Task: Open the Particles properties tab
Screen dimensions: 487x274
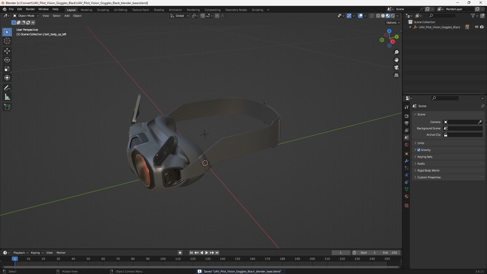Action: tap(407, 168)
